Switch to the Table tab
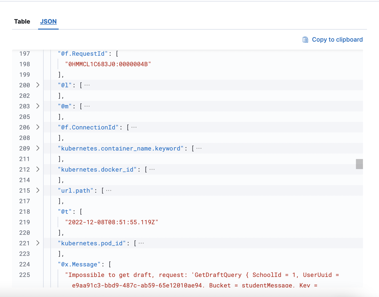This screenshot has width=379, height=297. tap(22, 22)
